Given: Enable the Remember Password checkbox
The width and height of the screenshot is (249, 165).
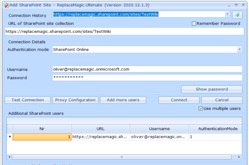Looking at the screenshot, I should coord(194,24).
